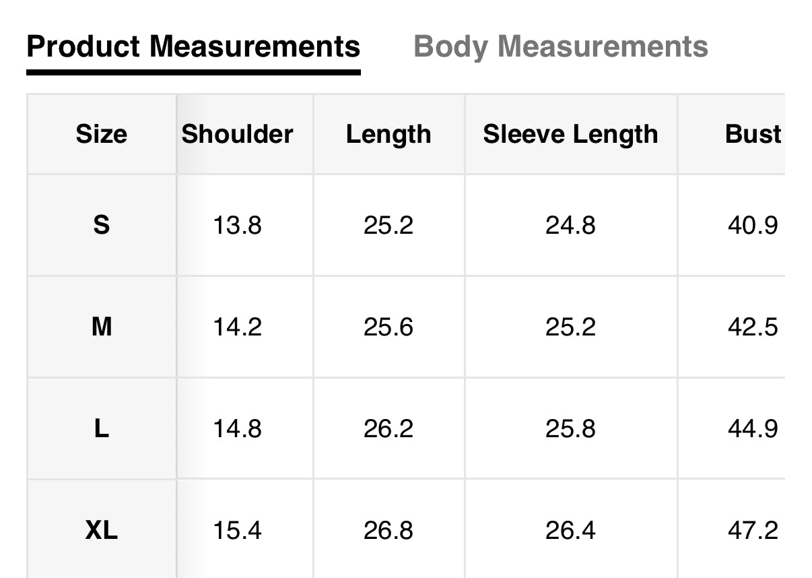Click the 26.2 length value for size L

[388, 428]
